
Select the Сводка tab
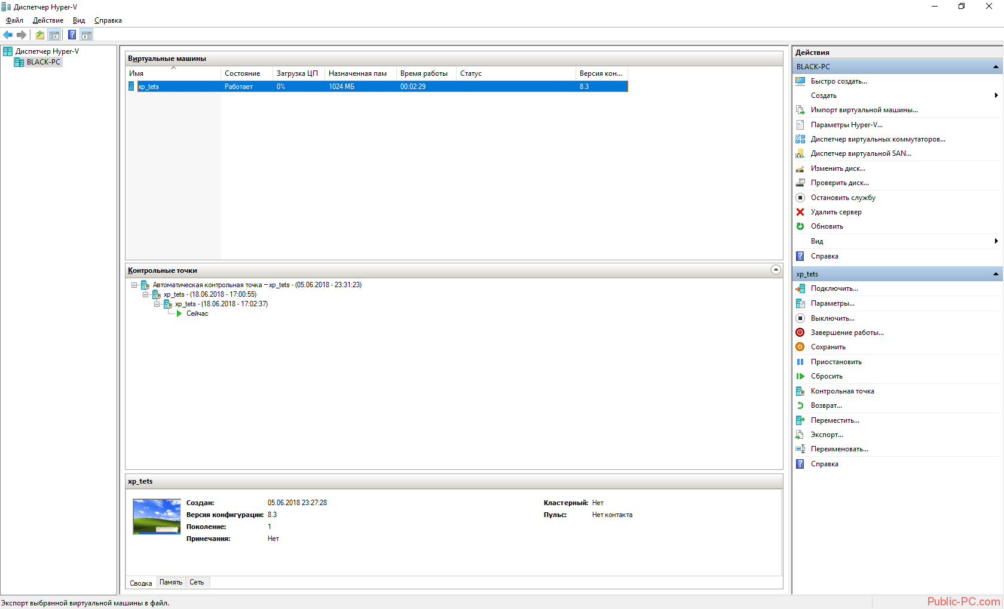click(141, 583)
